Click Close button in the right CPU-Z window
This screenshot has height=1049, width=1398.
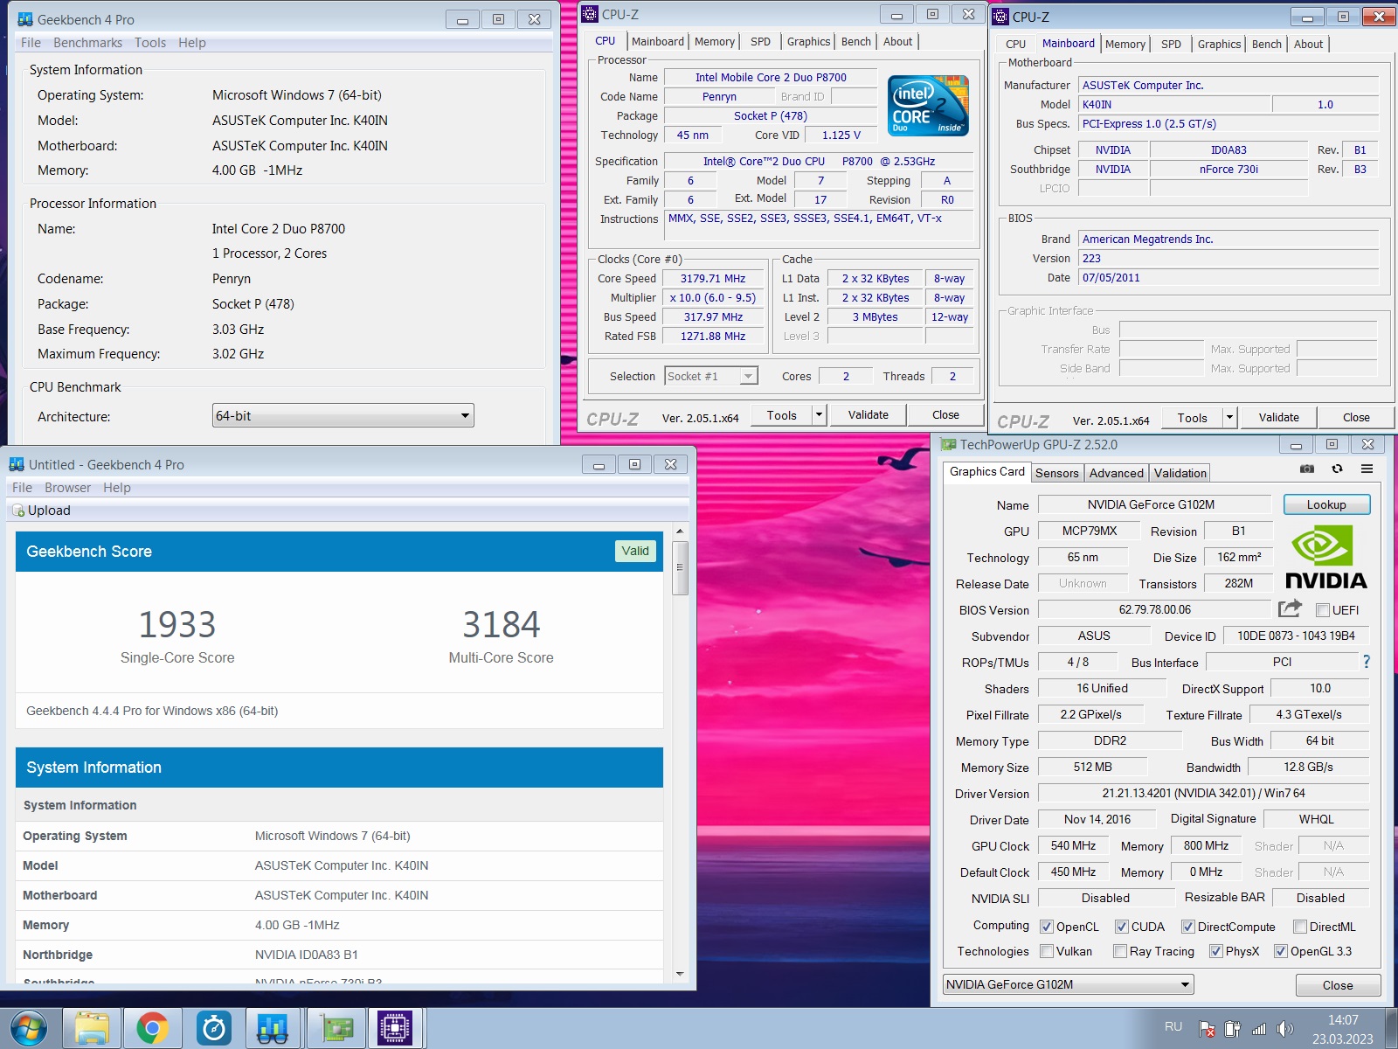tap(1356, 418)
